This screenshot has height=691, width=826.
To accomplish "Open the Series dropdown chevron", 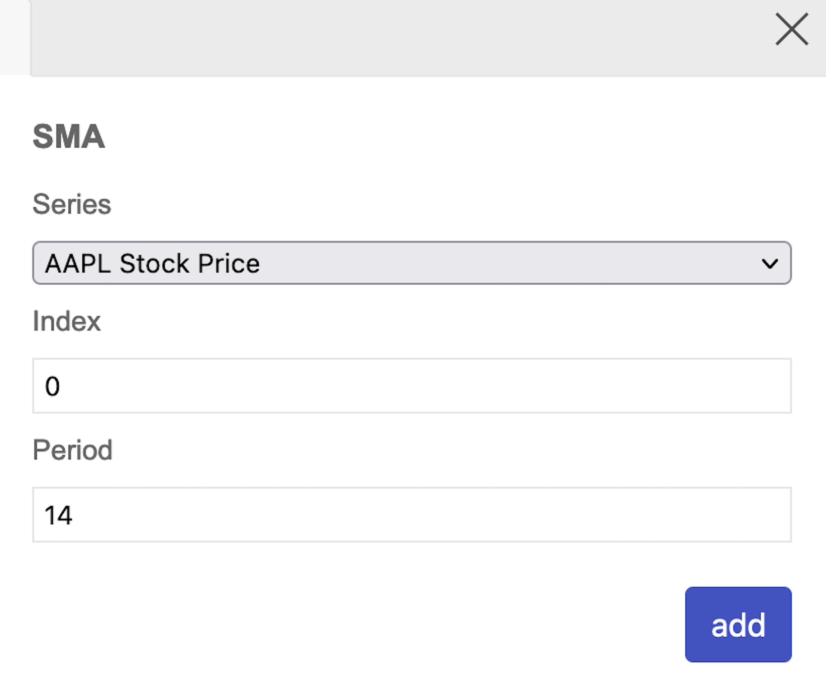I will (770, 263).
